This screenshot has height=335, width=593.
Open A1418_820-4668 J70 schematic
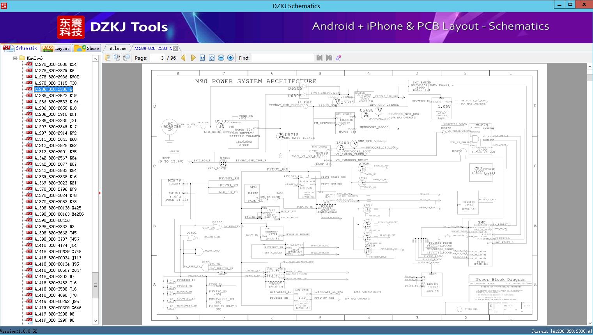[55, 295]
